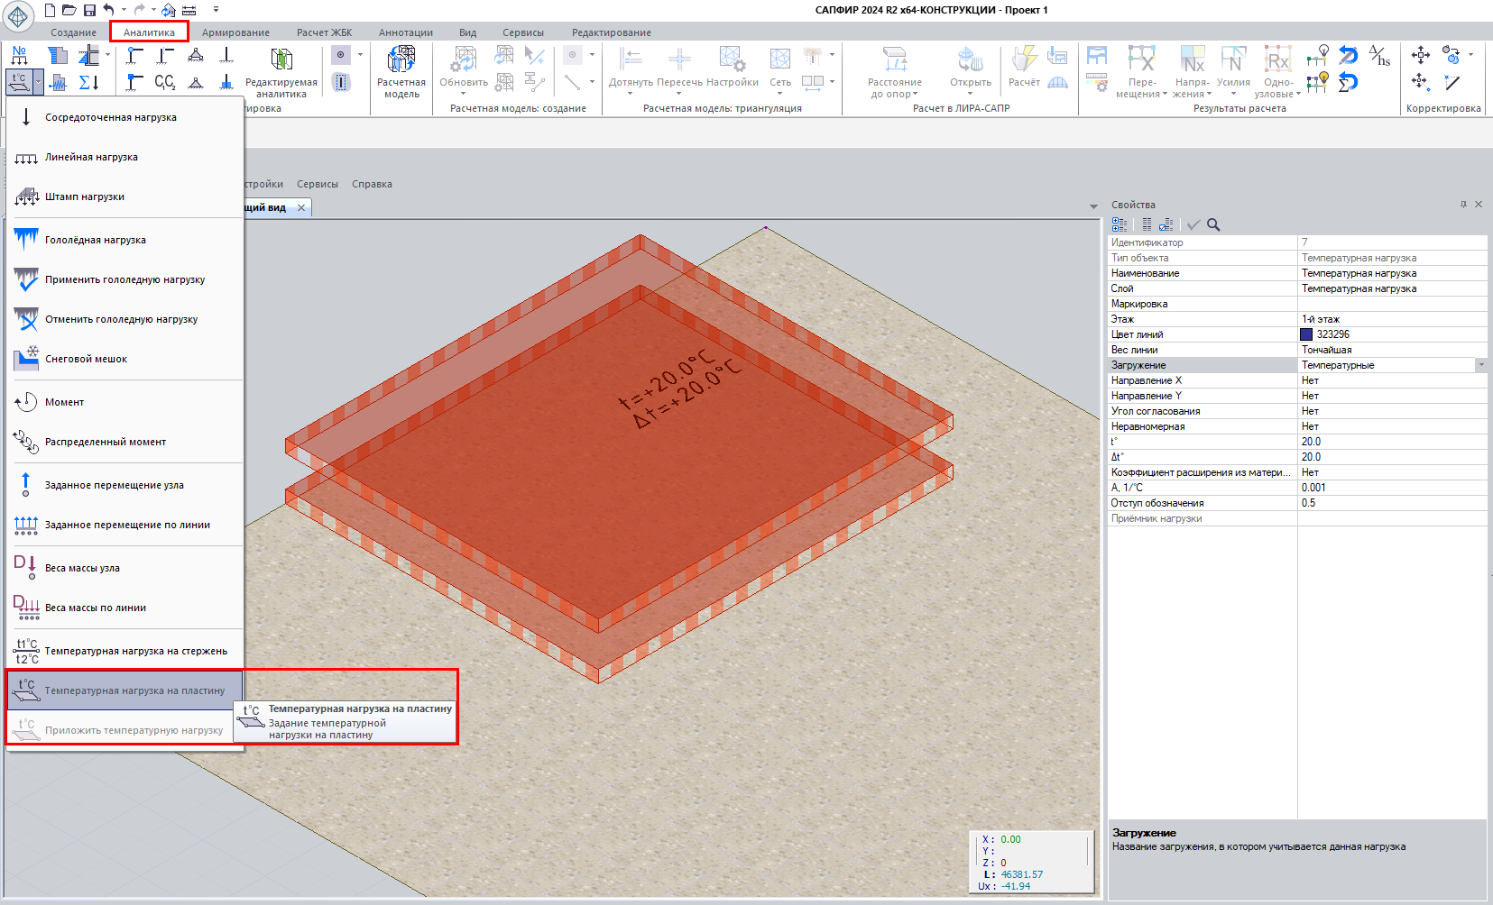Click the Цвет линий color swatch
The image size is (1493, 905).
(1306, 334)
